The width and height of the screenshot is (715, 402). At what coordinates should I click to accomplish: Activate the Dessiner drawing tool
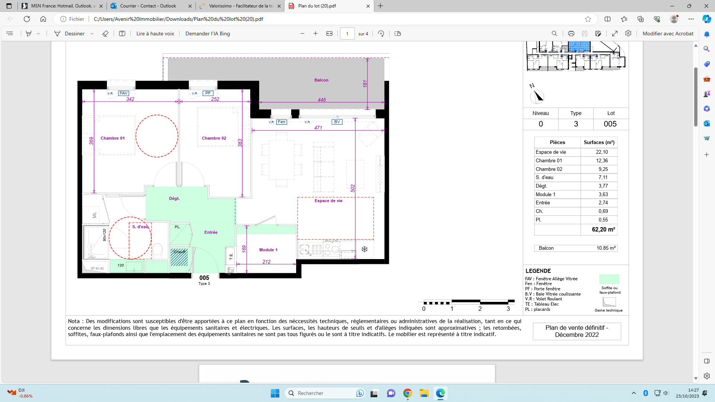click(70, 33)
